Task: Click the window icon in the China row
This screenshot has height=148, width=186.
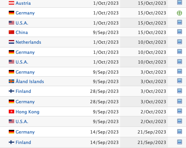Action: (x=180, y=32)
